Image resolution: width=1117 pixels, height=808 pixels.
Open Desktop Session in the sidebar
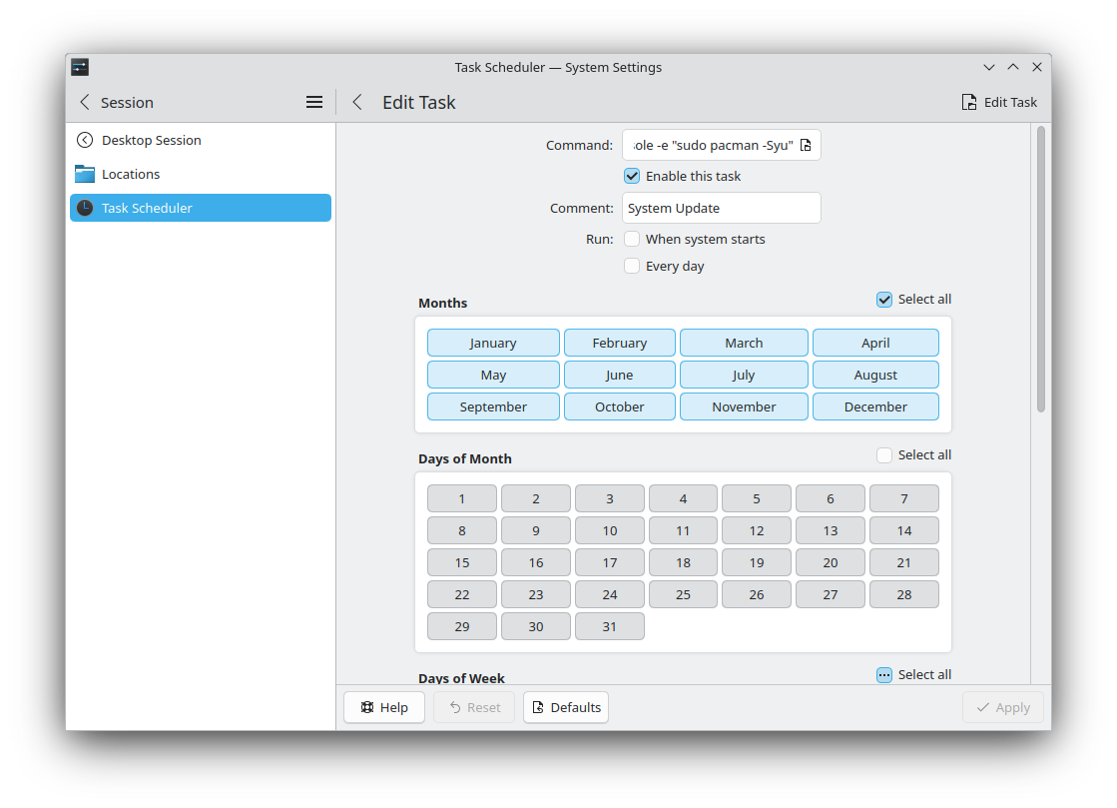(152, 140)
